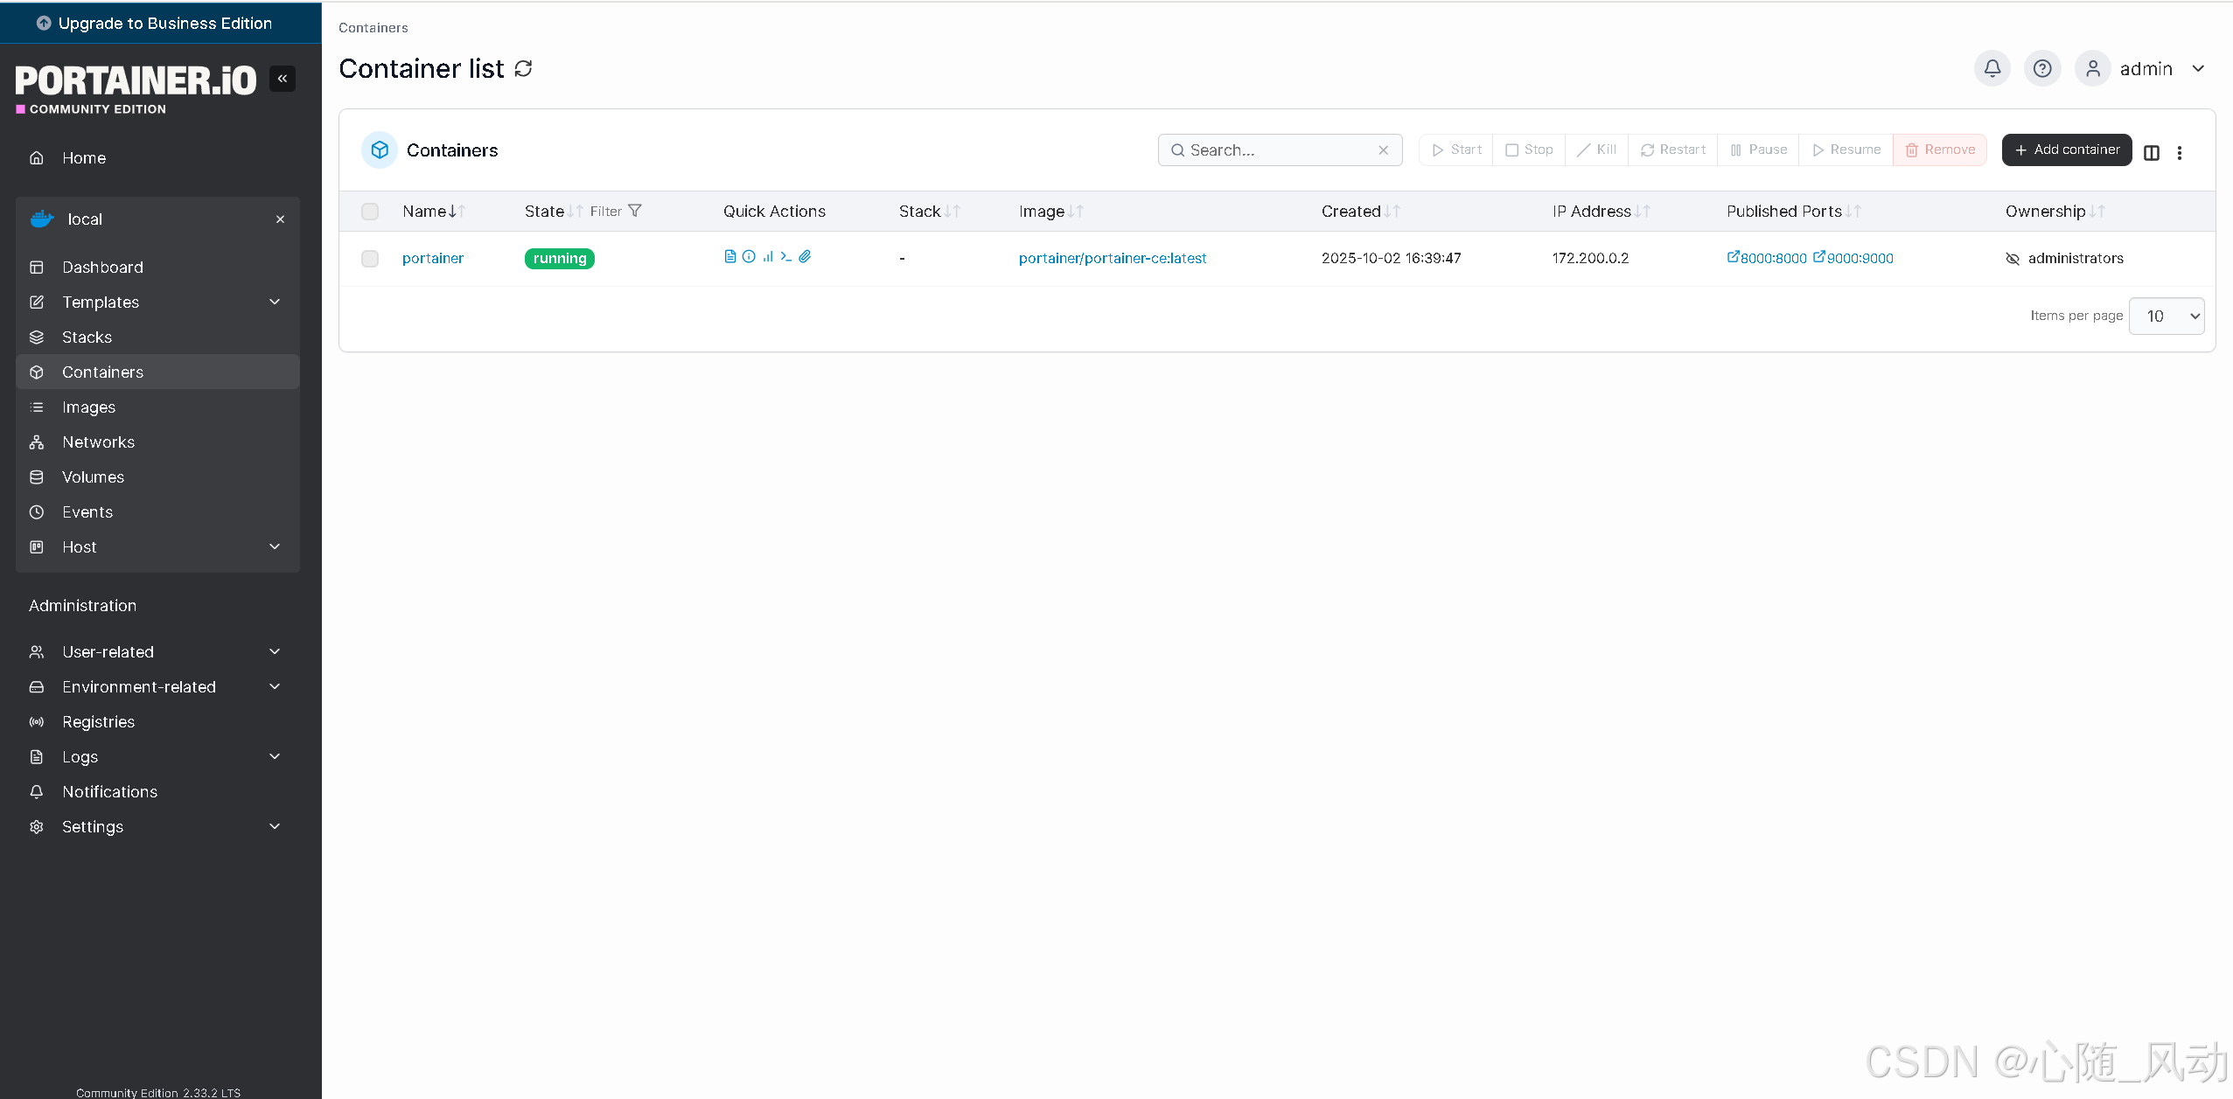2233x1099 pixels.
Task: Click the Add container button
Action: [x=2066, y=150]
